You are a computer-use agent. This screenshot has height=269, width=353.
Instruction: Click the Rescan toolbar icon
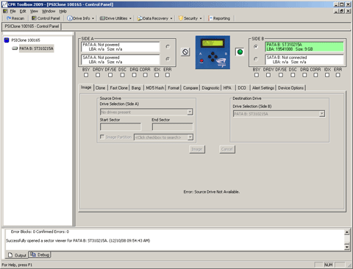tap(9, 18)
